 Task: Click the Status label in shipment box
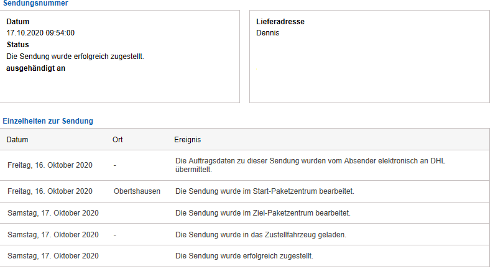pos(17,45)
